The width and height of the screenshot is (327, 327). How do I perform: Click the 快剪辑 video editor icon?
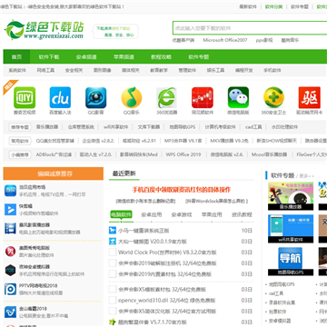click(10, 210)
